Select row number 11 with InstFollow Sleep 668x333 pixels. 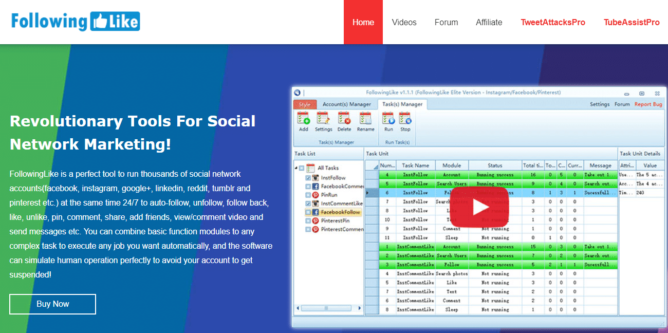(492, 238)
